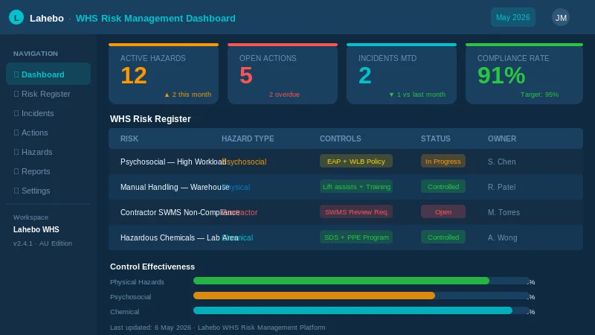Sort by HAZARD TYPE column header
The image size is (595, 335).
tap(248, 138)
